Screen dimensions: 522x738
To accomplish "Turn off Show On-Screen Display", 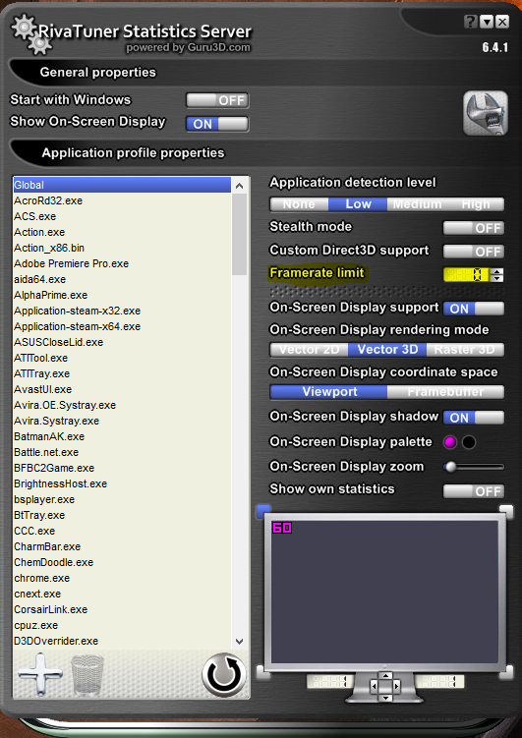I will tap(217, 124).
